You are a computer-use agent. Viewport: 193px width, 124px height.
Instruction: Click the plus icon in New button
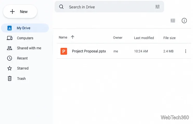[12, 11]
